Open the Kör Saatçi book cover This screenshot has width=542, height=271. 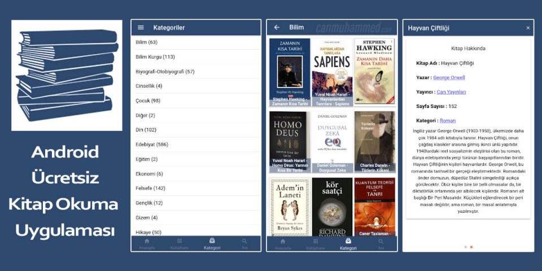[x=332, y=207]
